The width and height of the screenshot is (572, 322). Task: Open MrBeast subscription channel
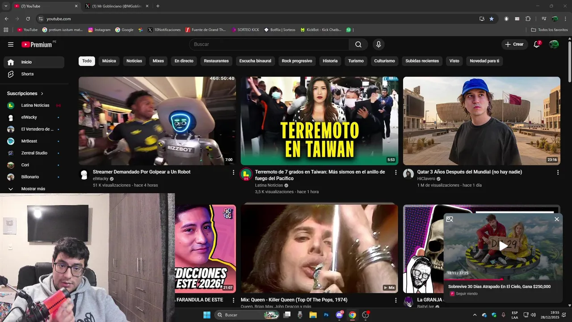click(x=34, y=141)
